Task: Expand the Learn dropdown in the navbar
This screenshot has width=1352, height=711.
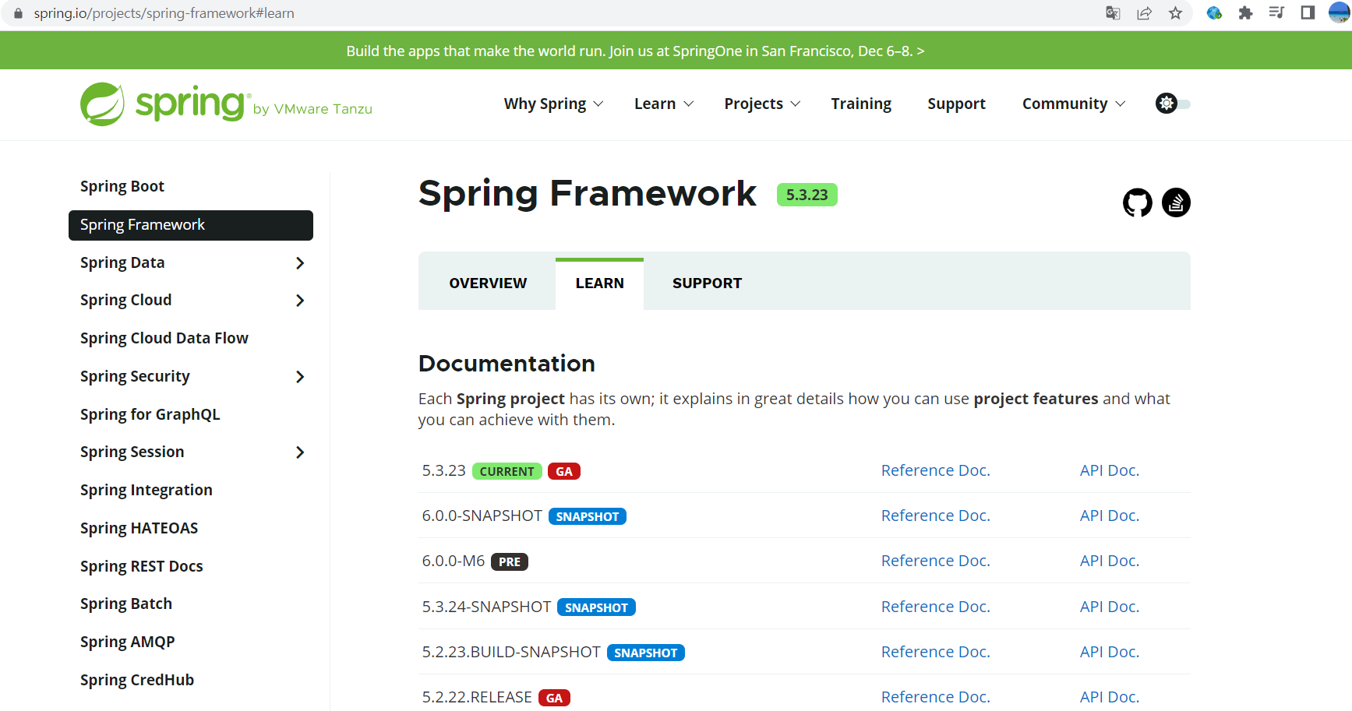Action: pos(664,104)
